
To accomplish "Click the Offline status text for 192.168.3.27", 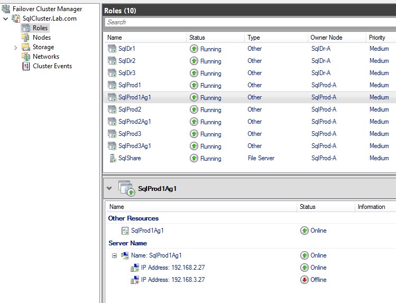I will 318,280.
